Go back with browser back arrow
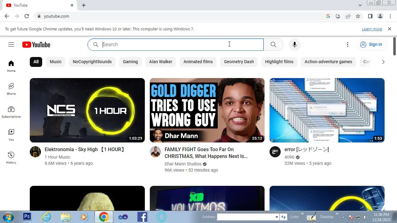The width and height of the screenshot is (397, 223). (7, 16)
